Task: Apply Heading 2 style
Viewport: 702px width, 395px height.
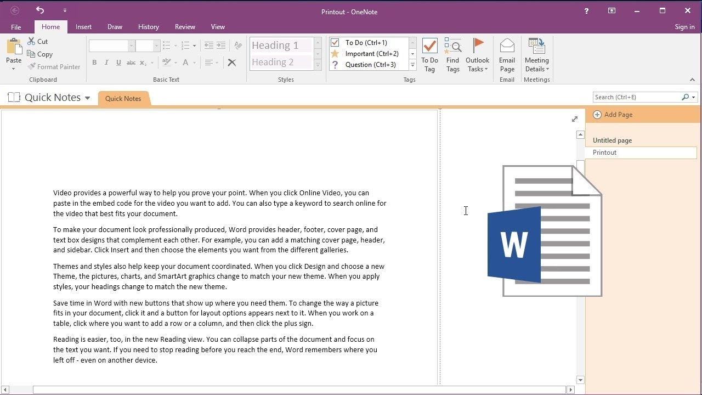Action: click(281, 62)
